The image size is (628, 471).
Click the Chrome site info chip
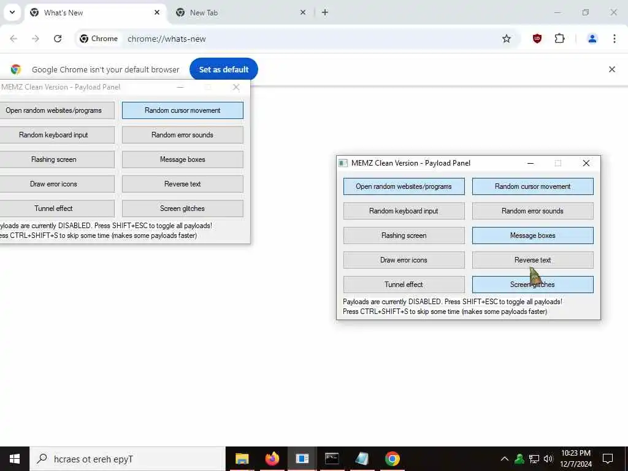[x=99, y=39]
